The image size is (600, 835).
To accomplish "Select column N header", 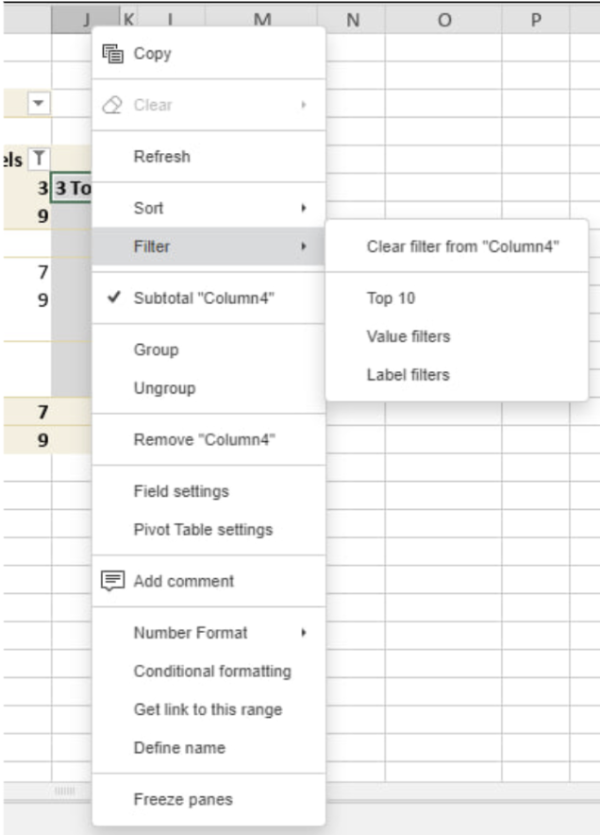I will pos(352,20).
